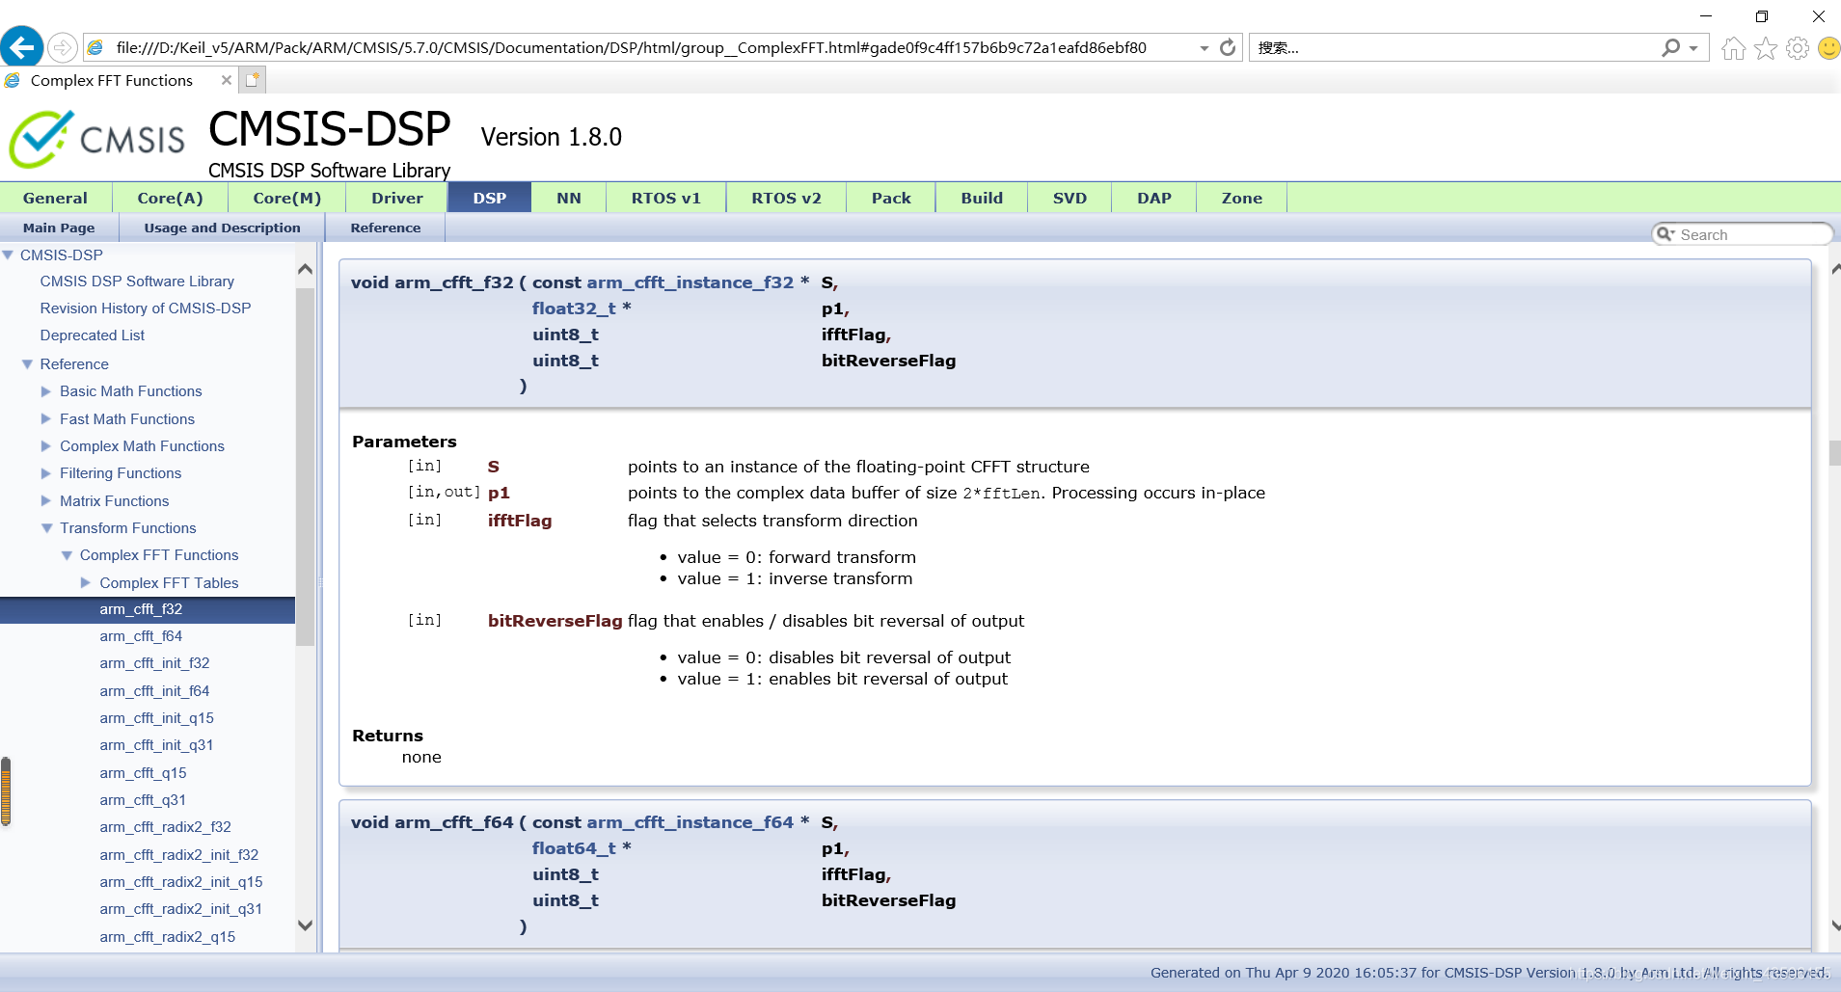The image size is (1841, 992).
Task: Expand Fast Math Functions node
Action: coord(46,419)
